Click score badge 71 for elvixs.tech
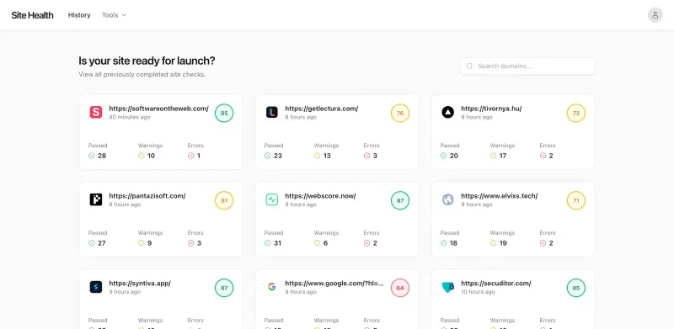The height and width of the screenshot is (329, 674). (x=576, y=200)
